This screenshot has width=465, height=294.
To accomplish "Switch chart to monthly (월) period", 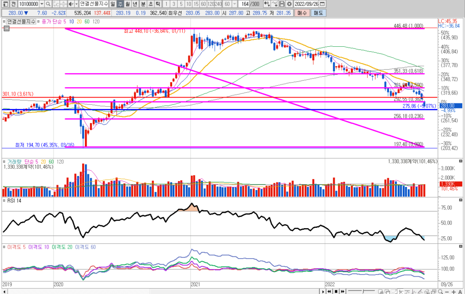I will [x=128, y=4].
